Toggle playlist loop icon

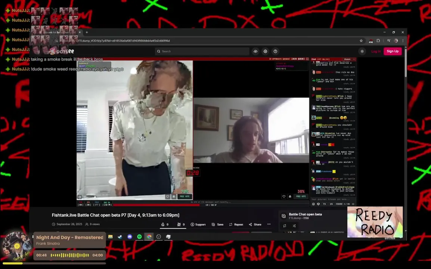tap(285, 226)
